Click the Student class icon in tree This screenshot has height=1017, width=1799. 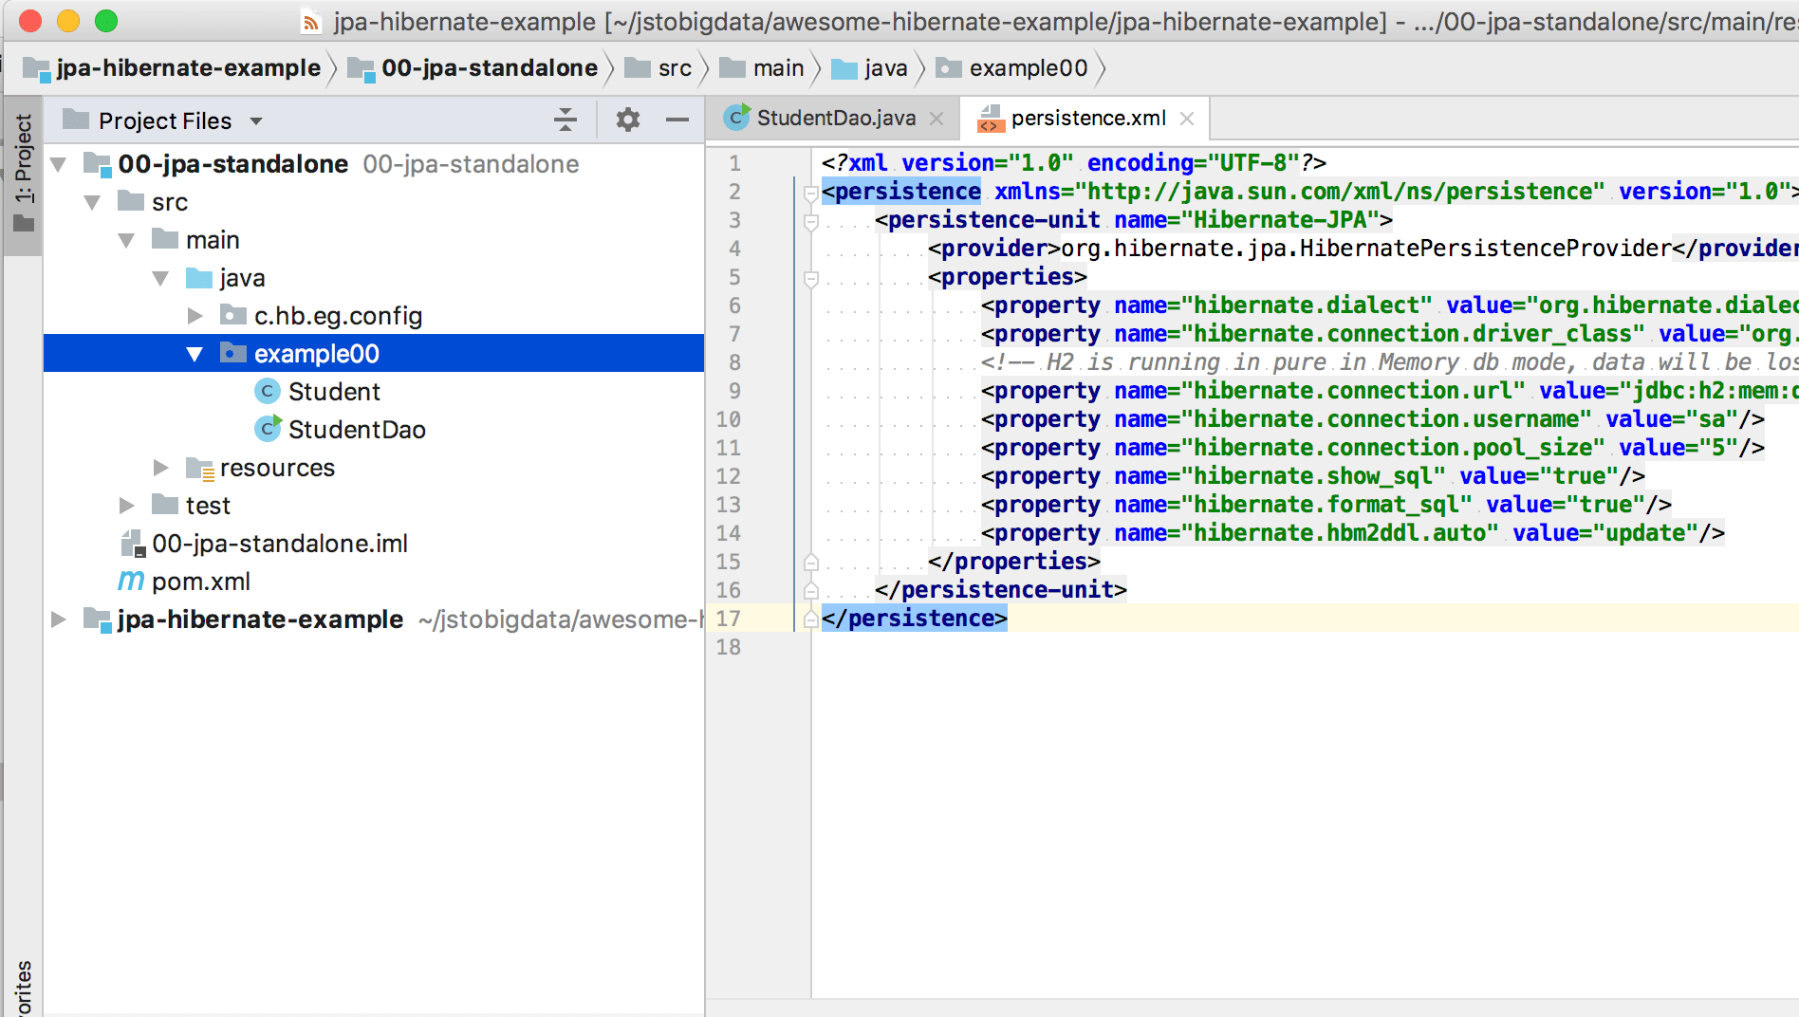(269, 391)
